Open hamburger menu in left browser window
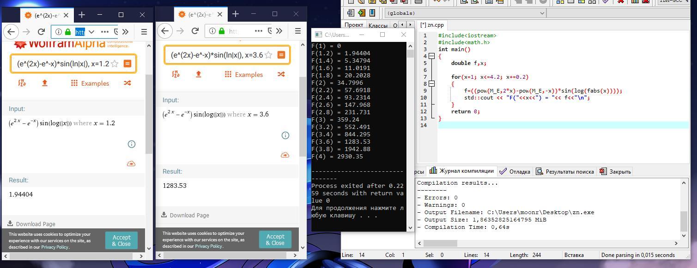697x268 pixels. point(144,32)
